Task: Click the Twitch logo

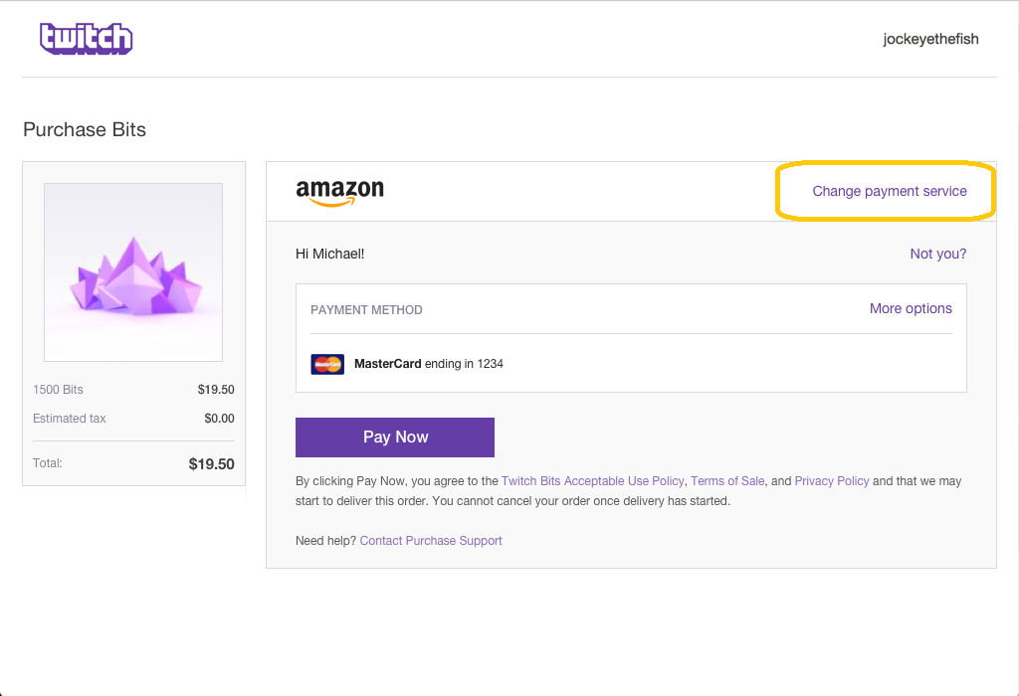Action: 86,39
